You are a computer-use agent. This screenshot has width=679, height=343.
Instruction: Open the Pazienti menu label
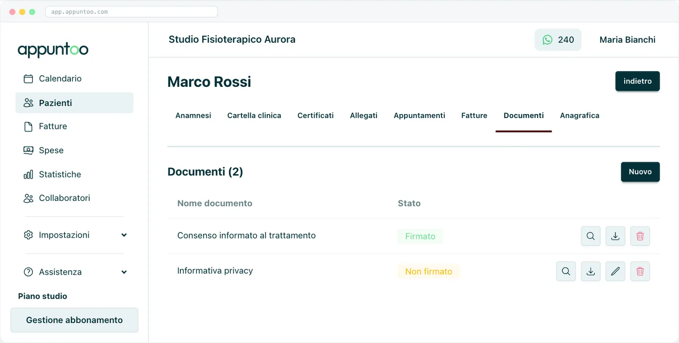(55, 103)
